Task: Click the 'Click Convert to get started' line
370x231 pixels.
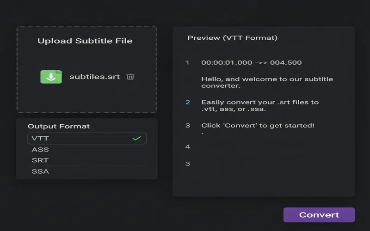Action: (258, 125)
